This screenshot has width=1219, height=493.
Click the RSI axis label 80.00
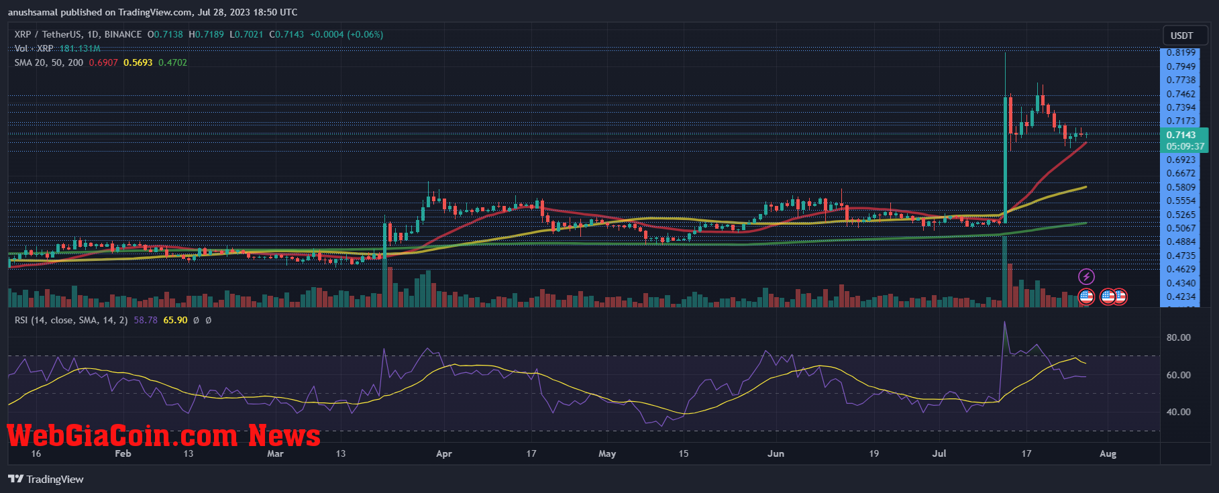(1178, 337)
